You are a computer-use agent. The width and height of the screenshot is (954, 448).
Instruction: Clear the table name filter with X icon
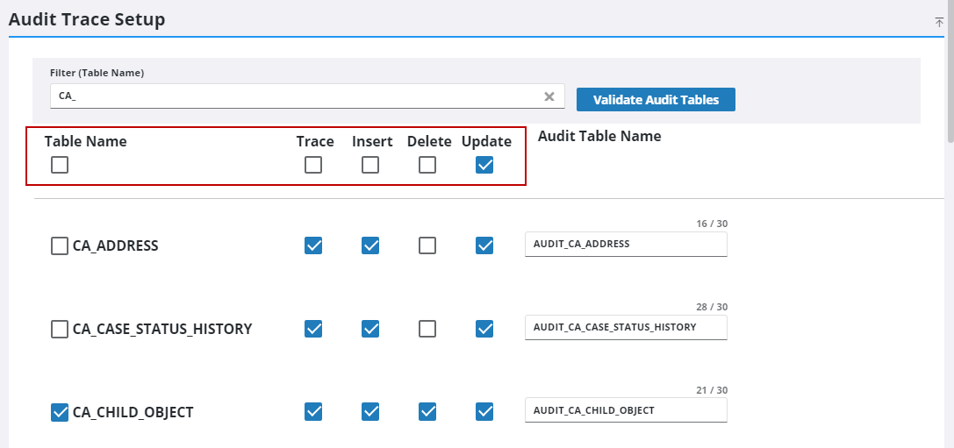(x=549, y=96)
